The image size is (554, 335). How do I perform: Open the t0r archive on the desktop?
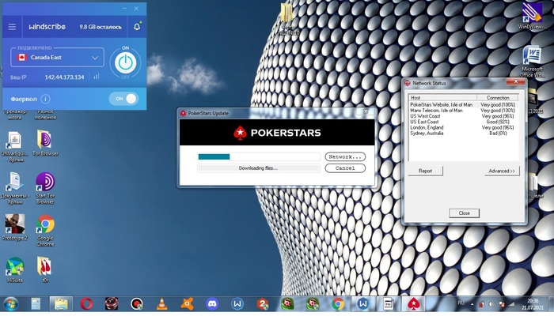point(45,270)
